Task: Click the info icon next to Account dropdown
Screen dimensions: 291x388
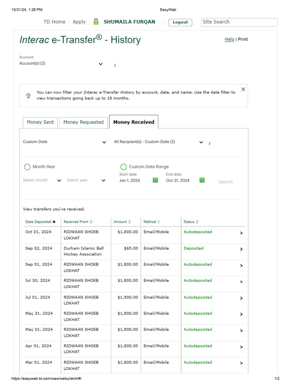Action: (x=115, y=65)
